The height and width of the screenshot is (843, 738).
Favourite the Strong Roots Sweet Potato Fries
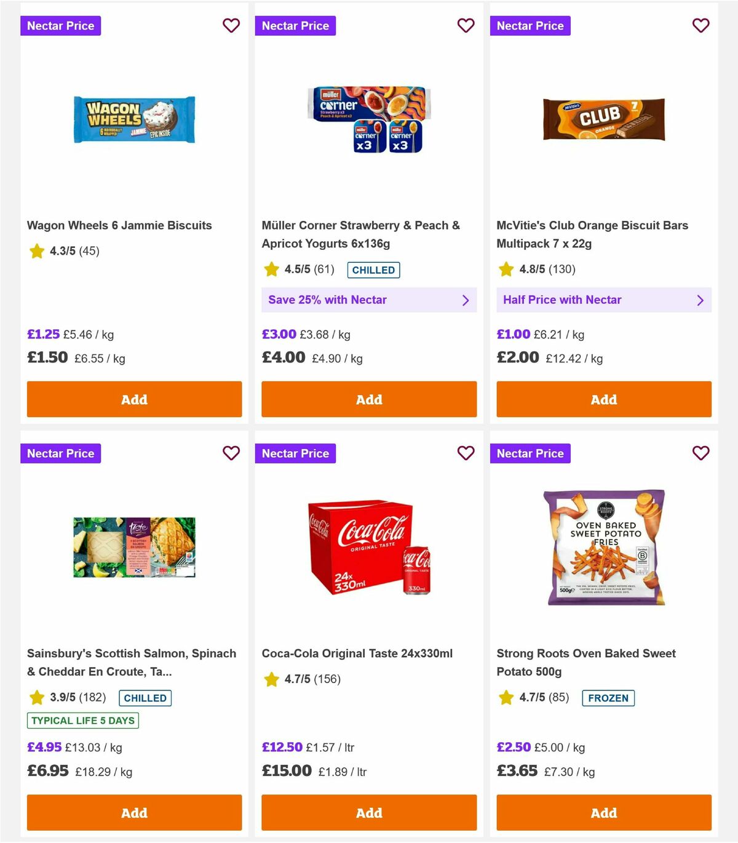700,453
